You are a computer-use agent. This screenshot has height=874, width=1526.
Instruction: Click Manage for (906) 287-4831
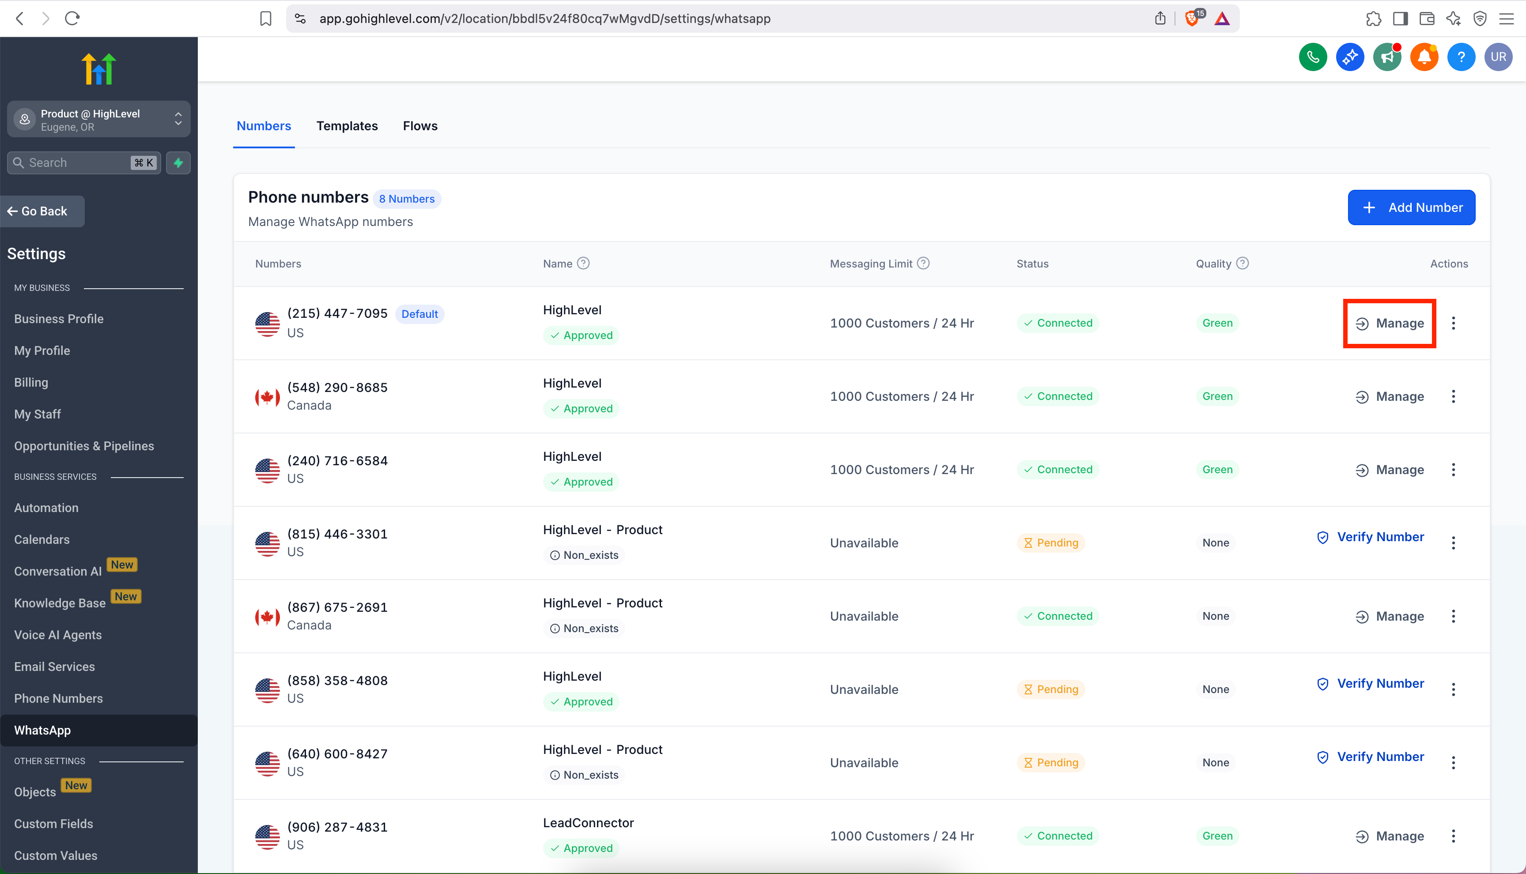[x=1389, y=836]
